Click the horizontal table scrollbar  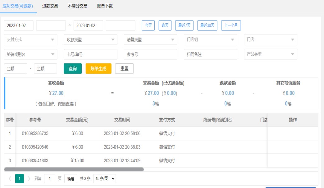(x=74, y=170)
